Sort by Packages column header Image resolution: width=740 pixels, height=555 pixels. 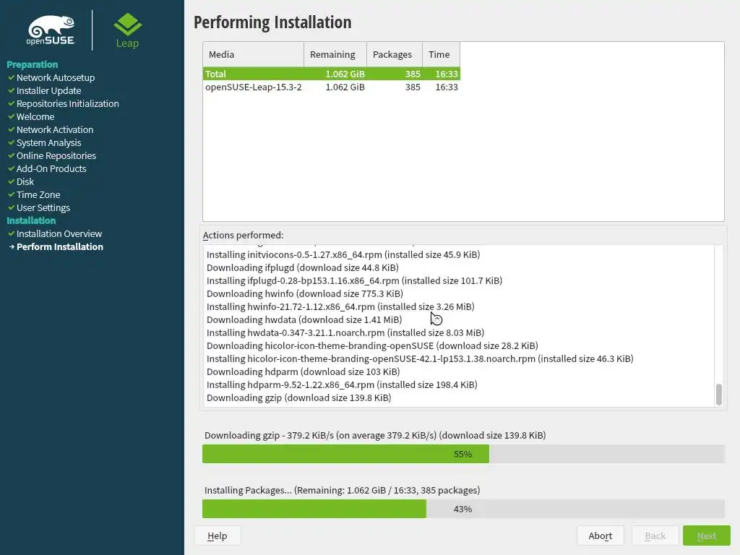pos(395,54)
